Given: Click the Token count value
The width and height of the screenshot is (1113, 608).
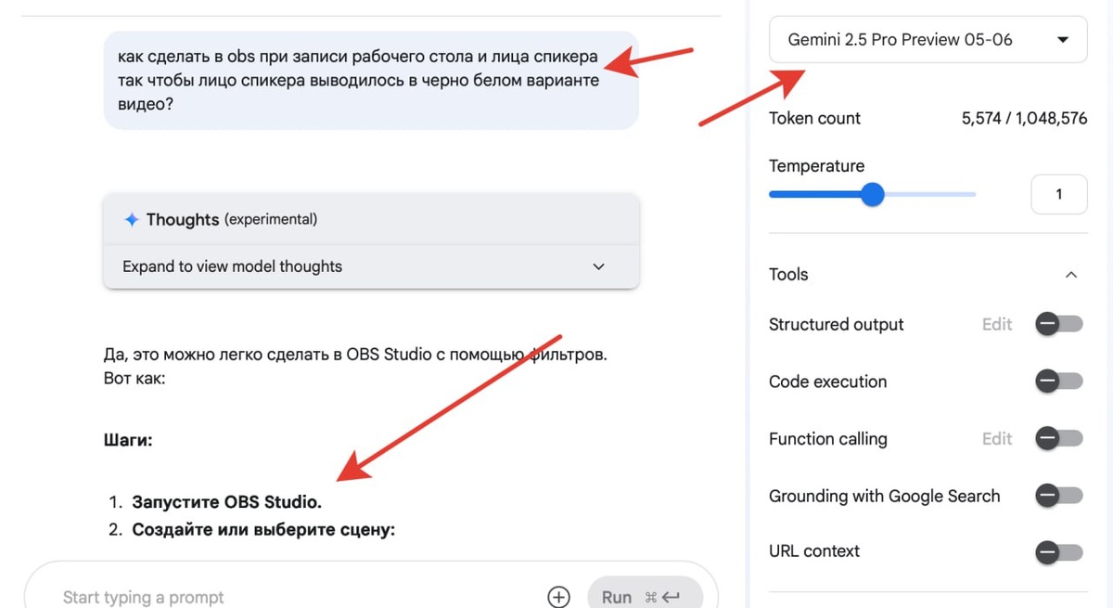Looking at the screenshot, I should coord(1024,119).
